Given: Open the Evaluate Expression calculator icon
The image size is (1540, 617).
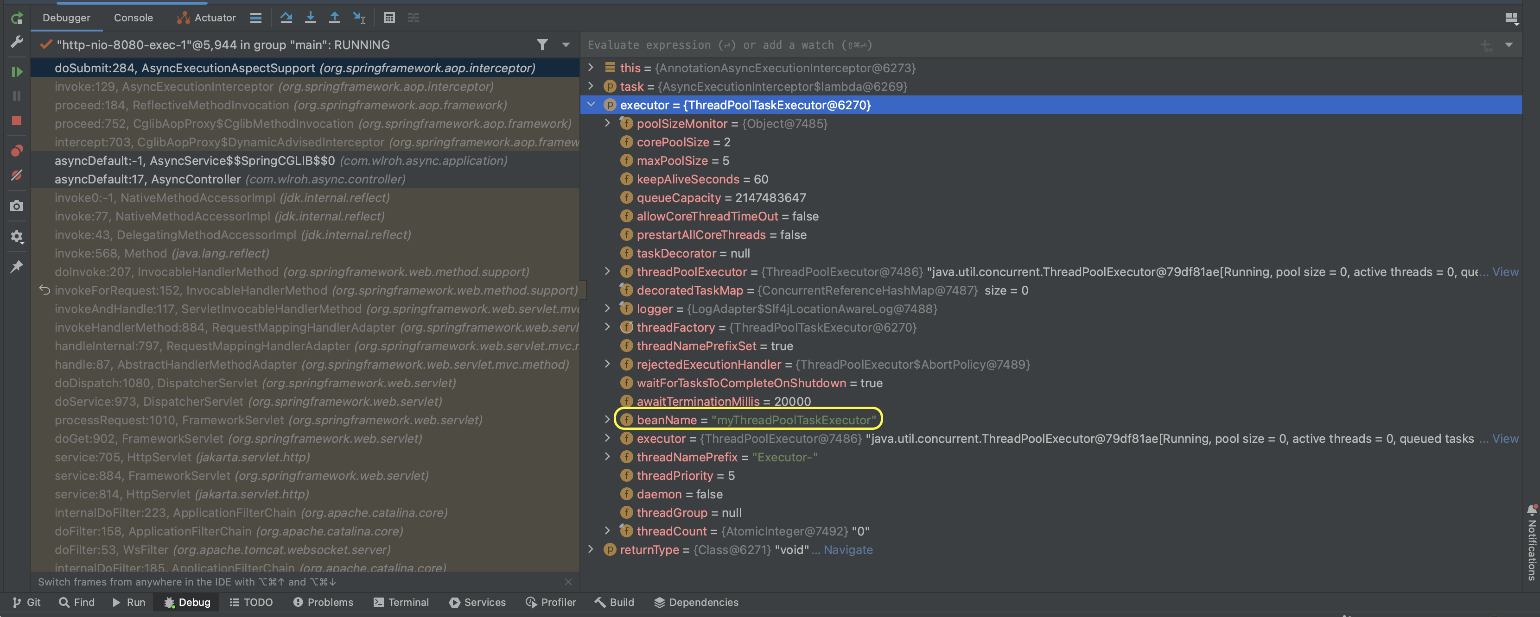Looking at the screenshot, I should pos(389,18).
